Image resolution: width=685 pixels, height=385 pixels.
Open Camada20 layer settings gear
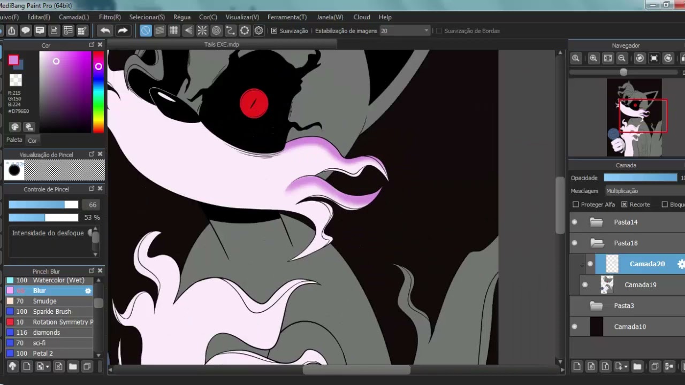(x=681, y=264)
